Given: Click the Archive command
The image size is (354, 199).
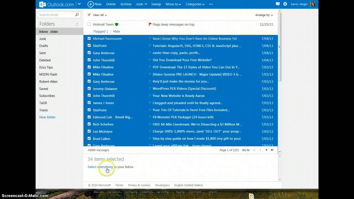Looking at the screenshot, I should (x=126, y=4).
